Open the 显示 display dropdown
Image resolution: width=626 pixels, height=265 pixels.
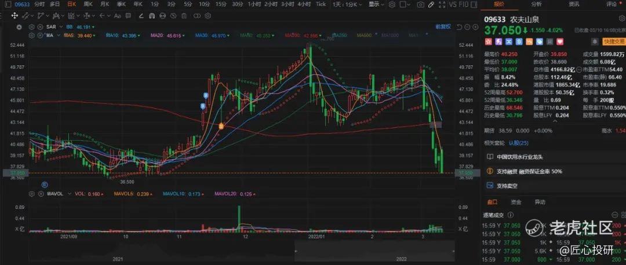click(x=376, y=5)
